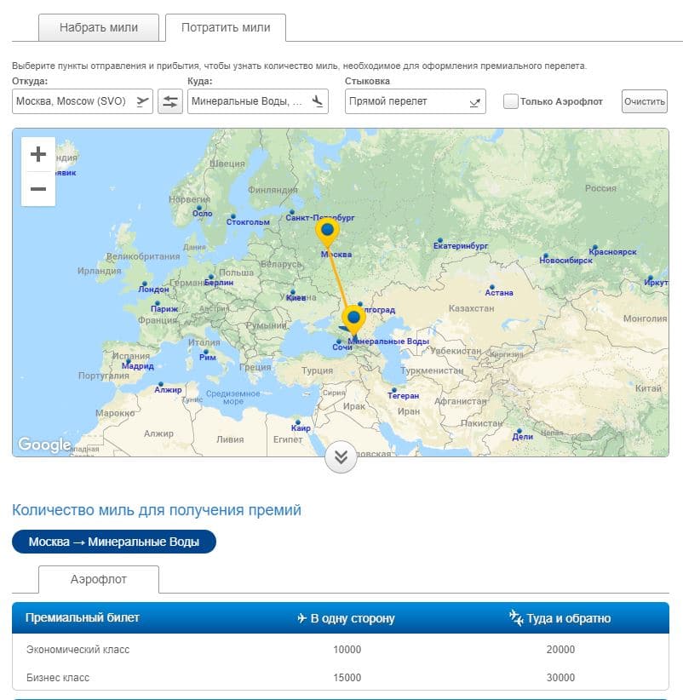Click the Google logo on map
683x700 pixels.
click(44, 445)
